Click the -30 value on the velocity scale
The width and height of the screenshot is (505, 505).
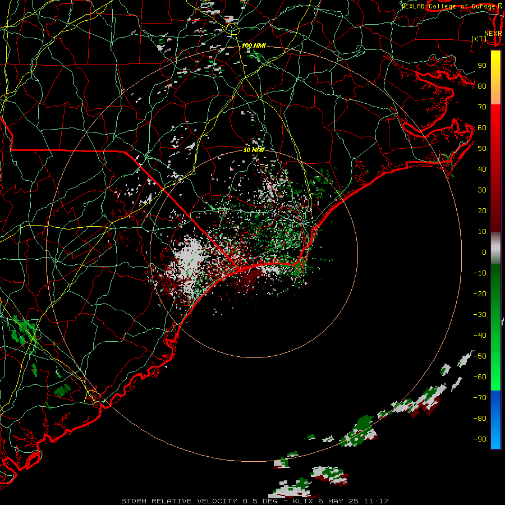pos(480,315)
